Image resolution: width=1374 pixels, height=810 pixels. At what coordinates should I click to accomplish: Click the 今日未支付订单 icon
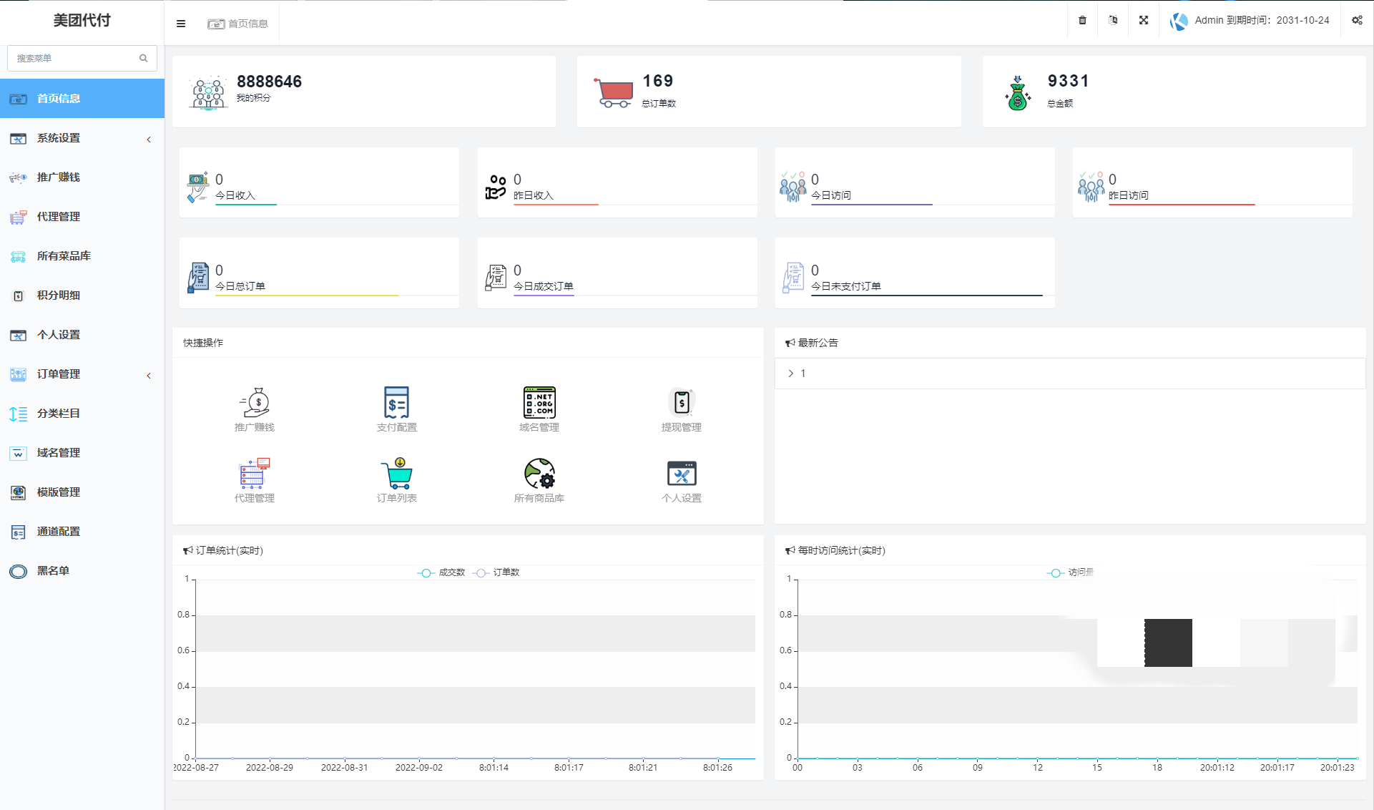(x=793, y=278)
